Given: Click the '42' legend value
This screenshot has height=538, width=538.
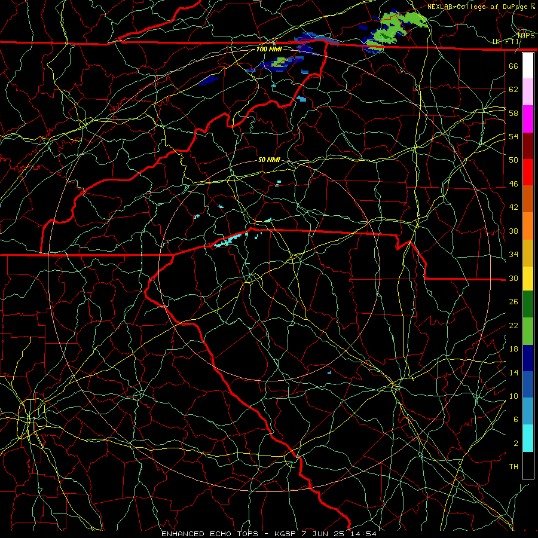Looking at the screenshot, I should tap(513, 207).
